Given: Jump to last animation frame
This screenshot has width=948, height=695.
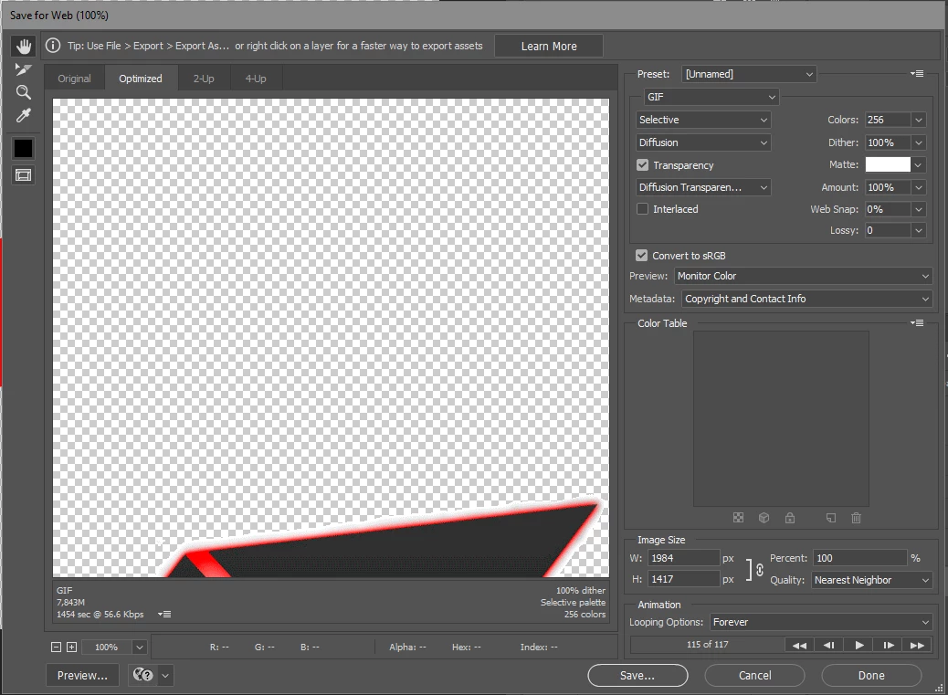Looking at the screenshot, I should click(917, 646).
